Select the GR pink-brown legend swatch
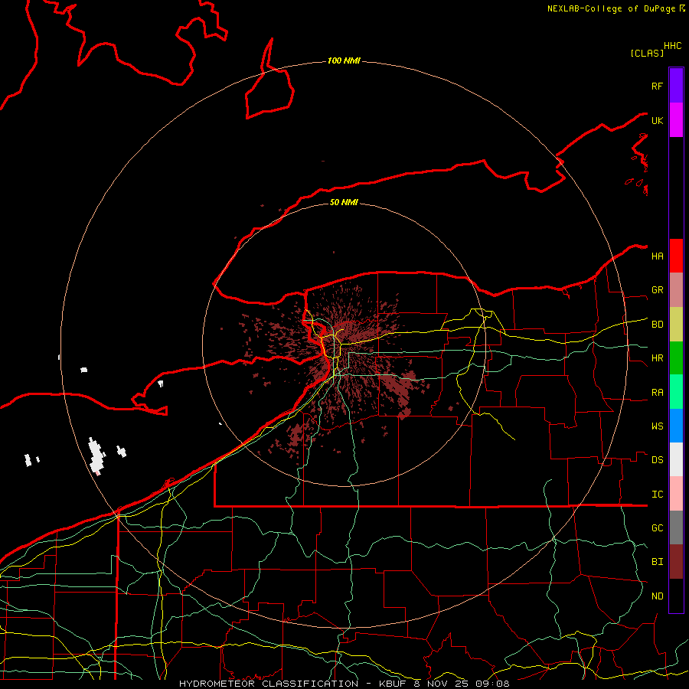The height and width of the screenshot is (689, 689). 676,290
